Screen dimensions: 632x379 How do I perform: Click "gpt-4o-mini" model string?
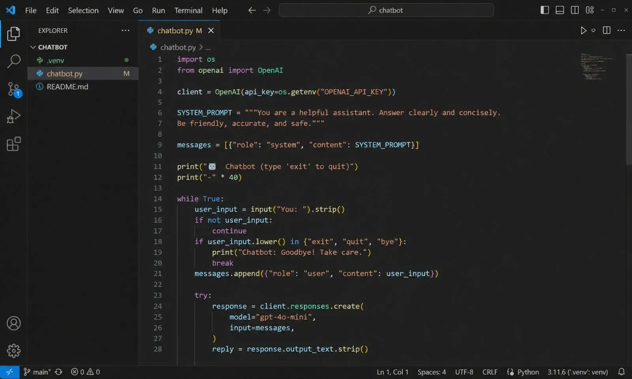point(284,317)
